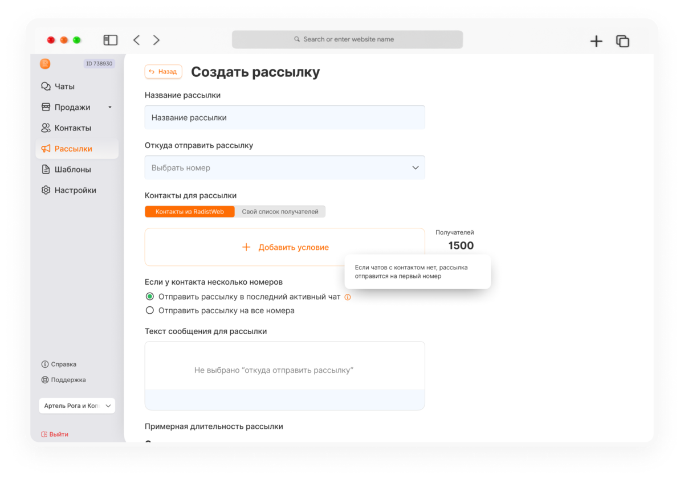Screen dimensions: 684x480
Task: Click Выйти to log out
Action: (59, 434)
